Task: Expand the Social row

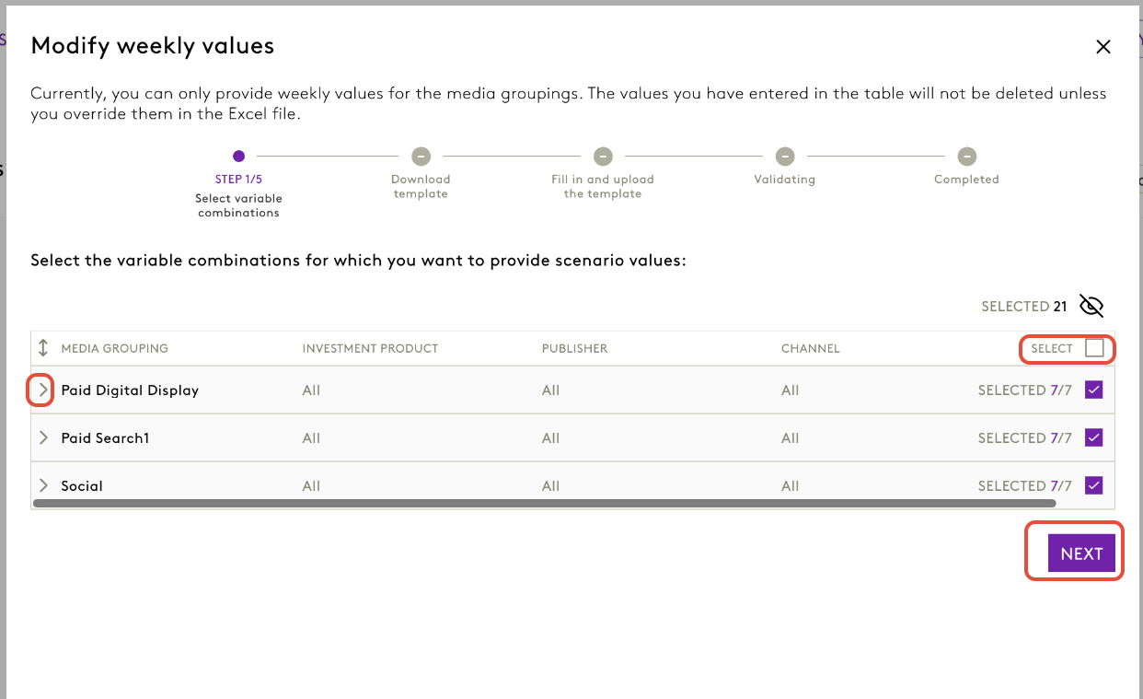Action: tap(42, 485)
